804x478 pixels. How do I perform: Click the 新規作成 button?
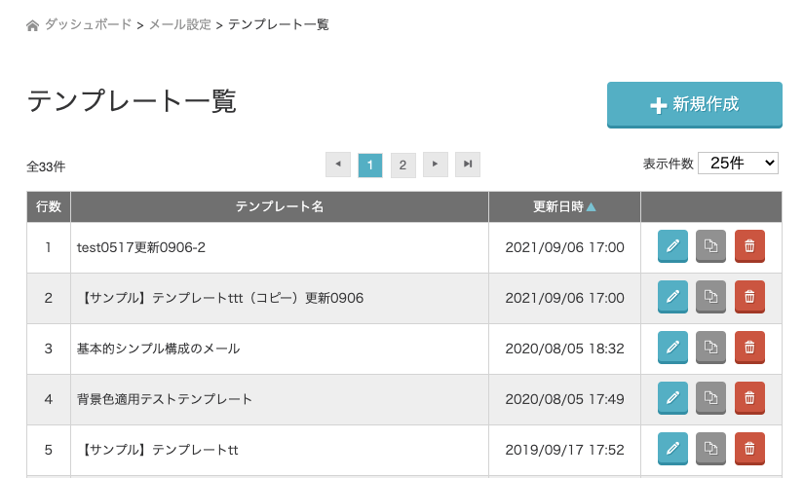tap(694, 105)
